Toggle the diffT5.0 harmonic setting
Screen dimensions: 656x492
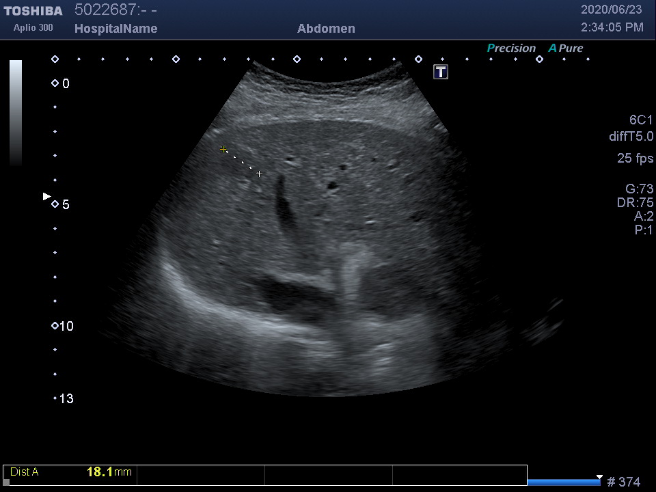[631, 137]
